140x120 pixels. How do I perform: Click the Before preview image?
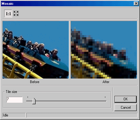pos(36,50)
